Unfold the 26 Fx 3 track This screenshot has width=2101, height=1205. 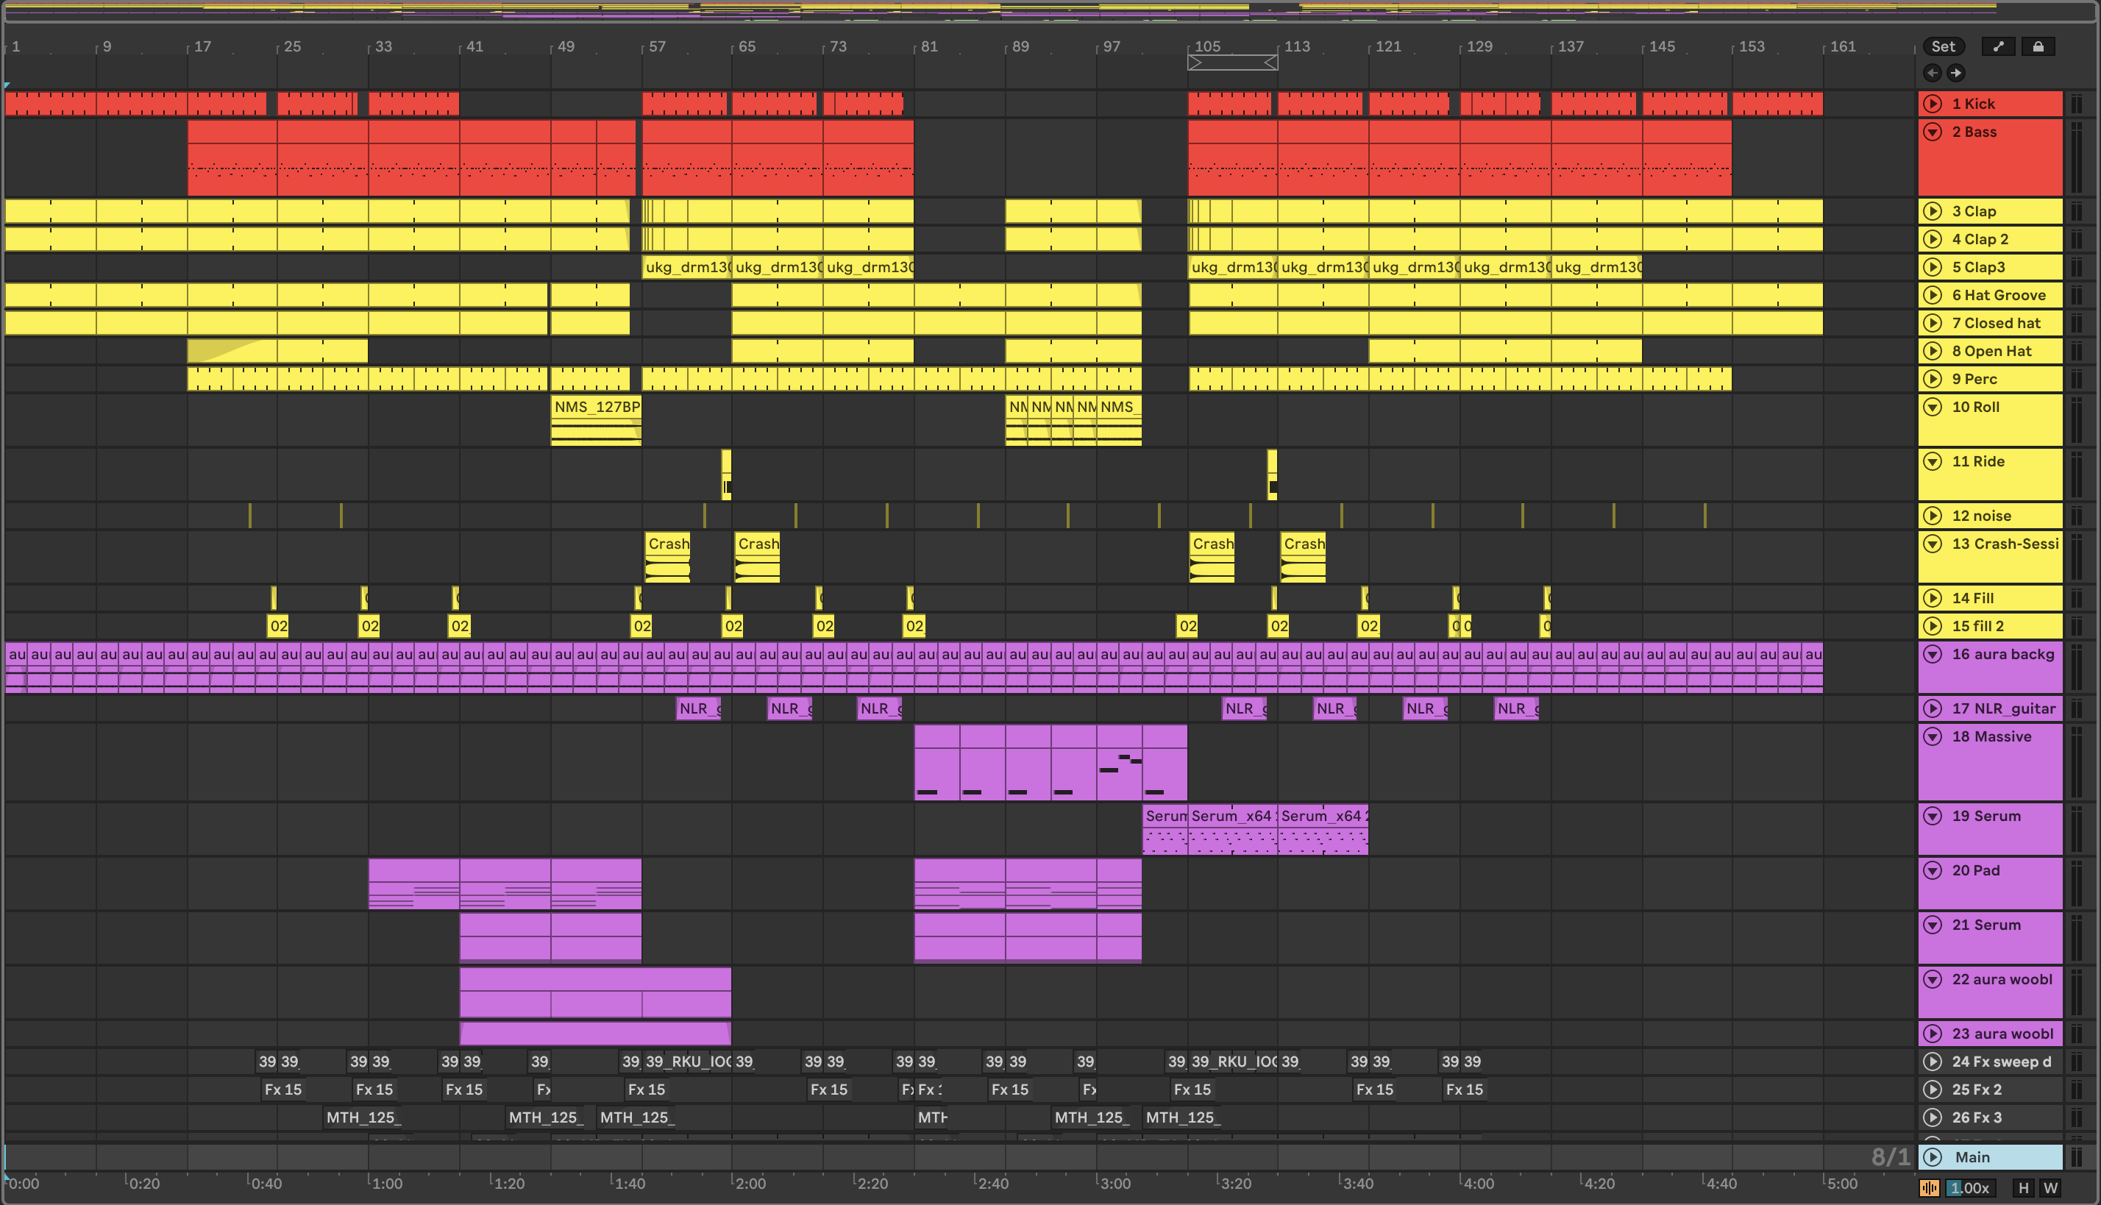[1933, 1117]
